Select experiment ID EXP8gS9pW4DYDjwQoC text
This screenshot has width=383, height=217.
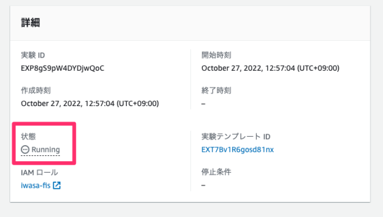click(x=62, y=68)
